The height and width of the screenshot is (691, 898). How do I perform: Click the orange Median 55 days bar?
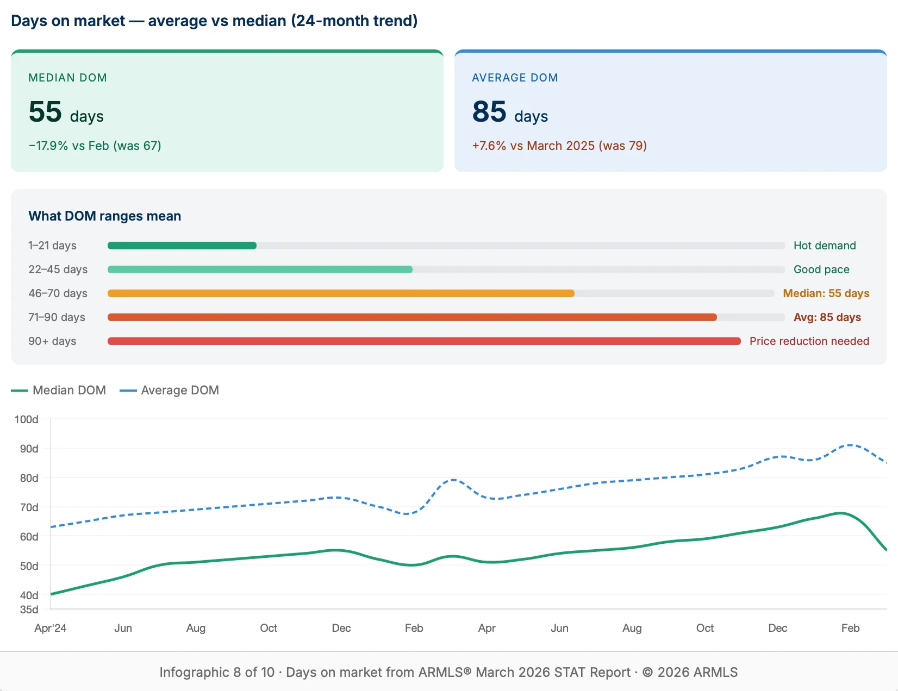(x=341, y=293)
